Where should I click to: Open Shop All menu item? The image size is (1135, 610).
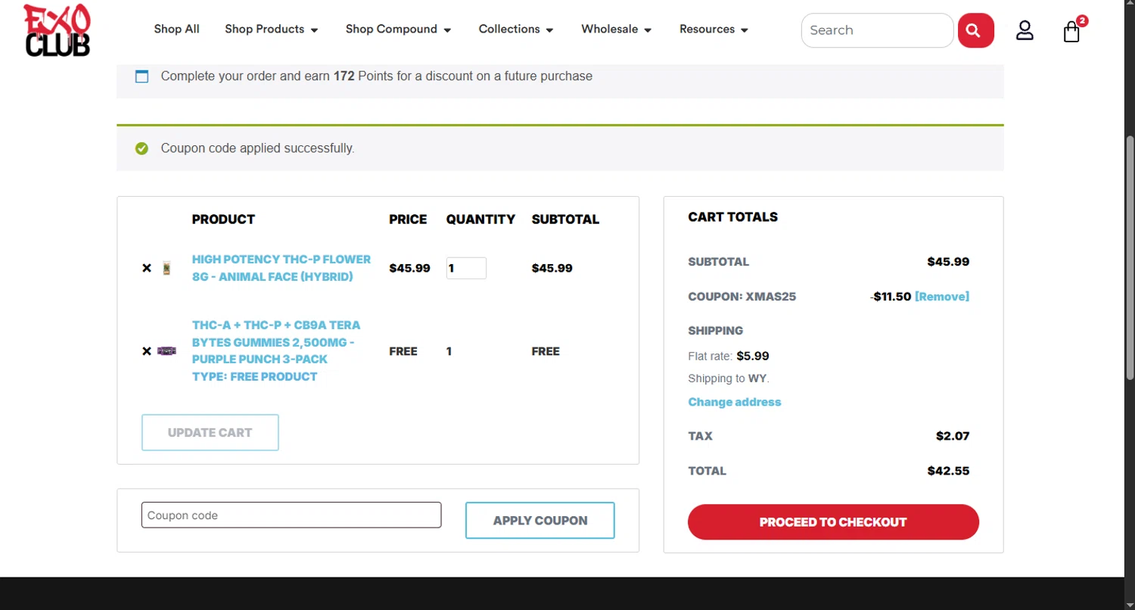(x=176, y=30)
